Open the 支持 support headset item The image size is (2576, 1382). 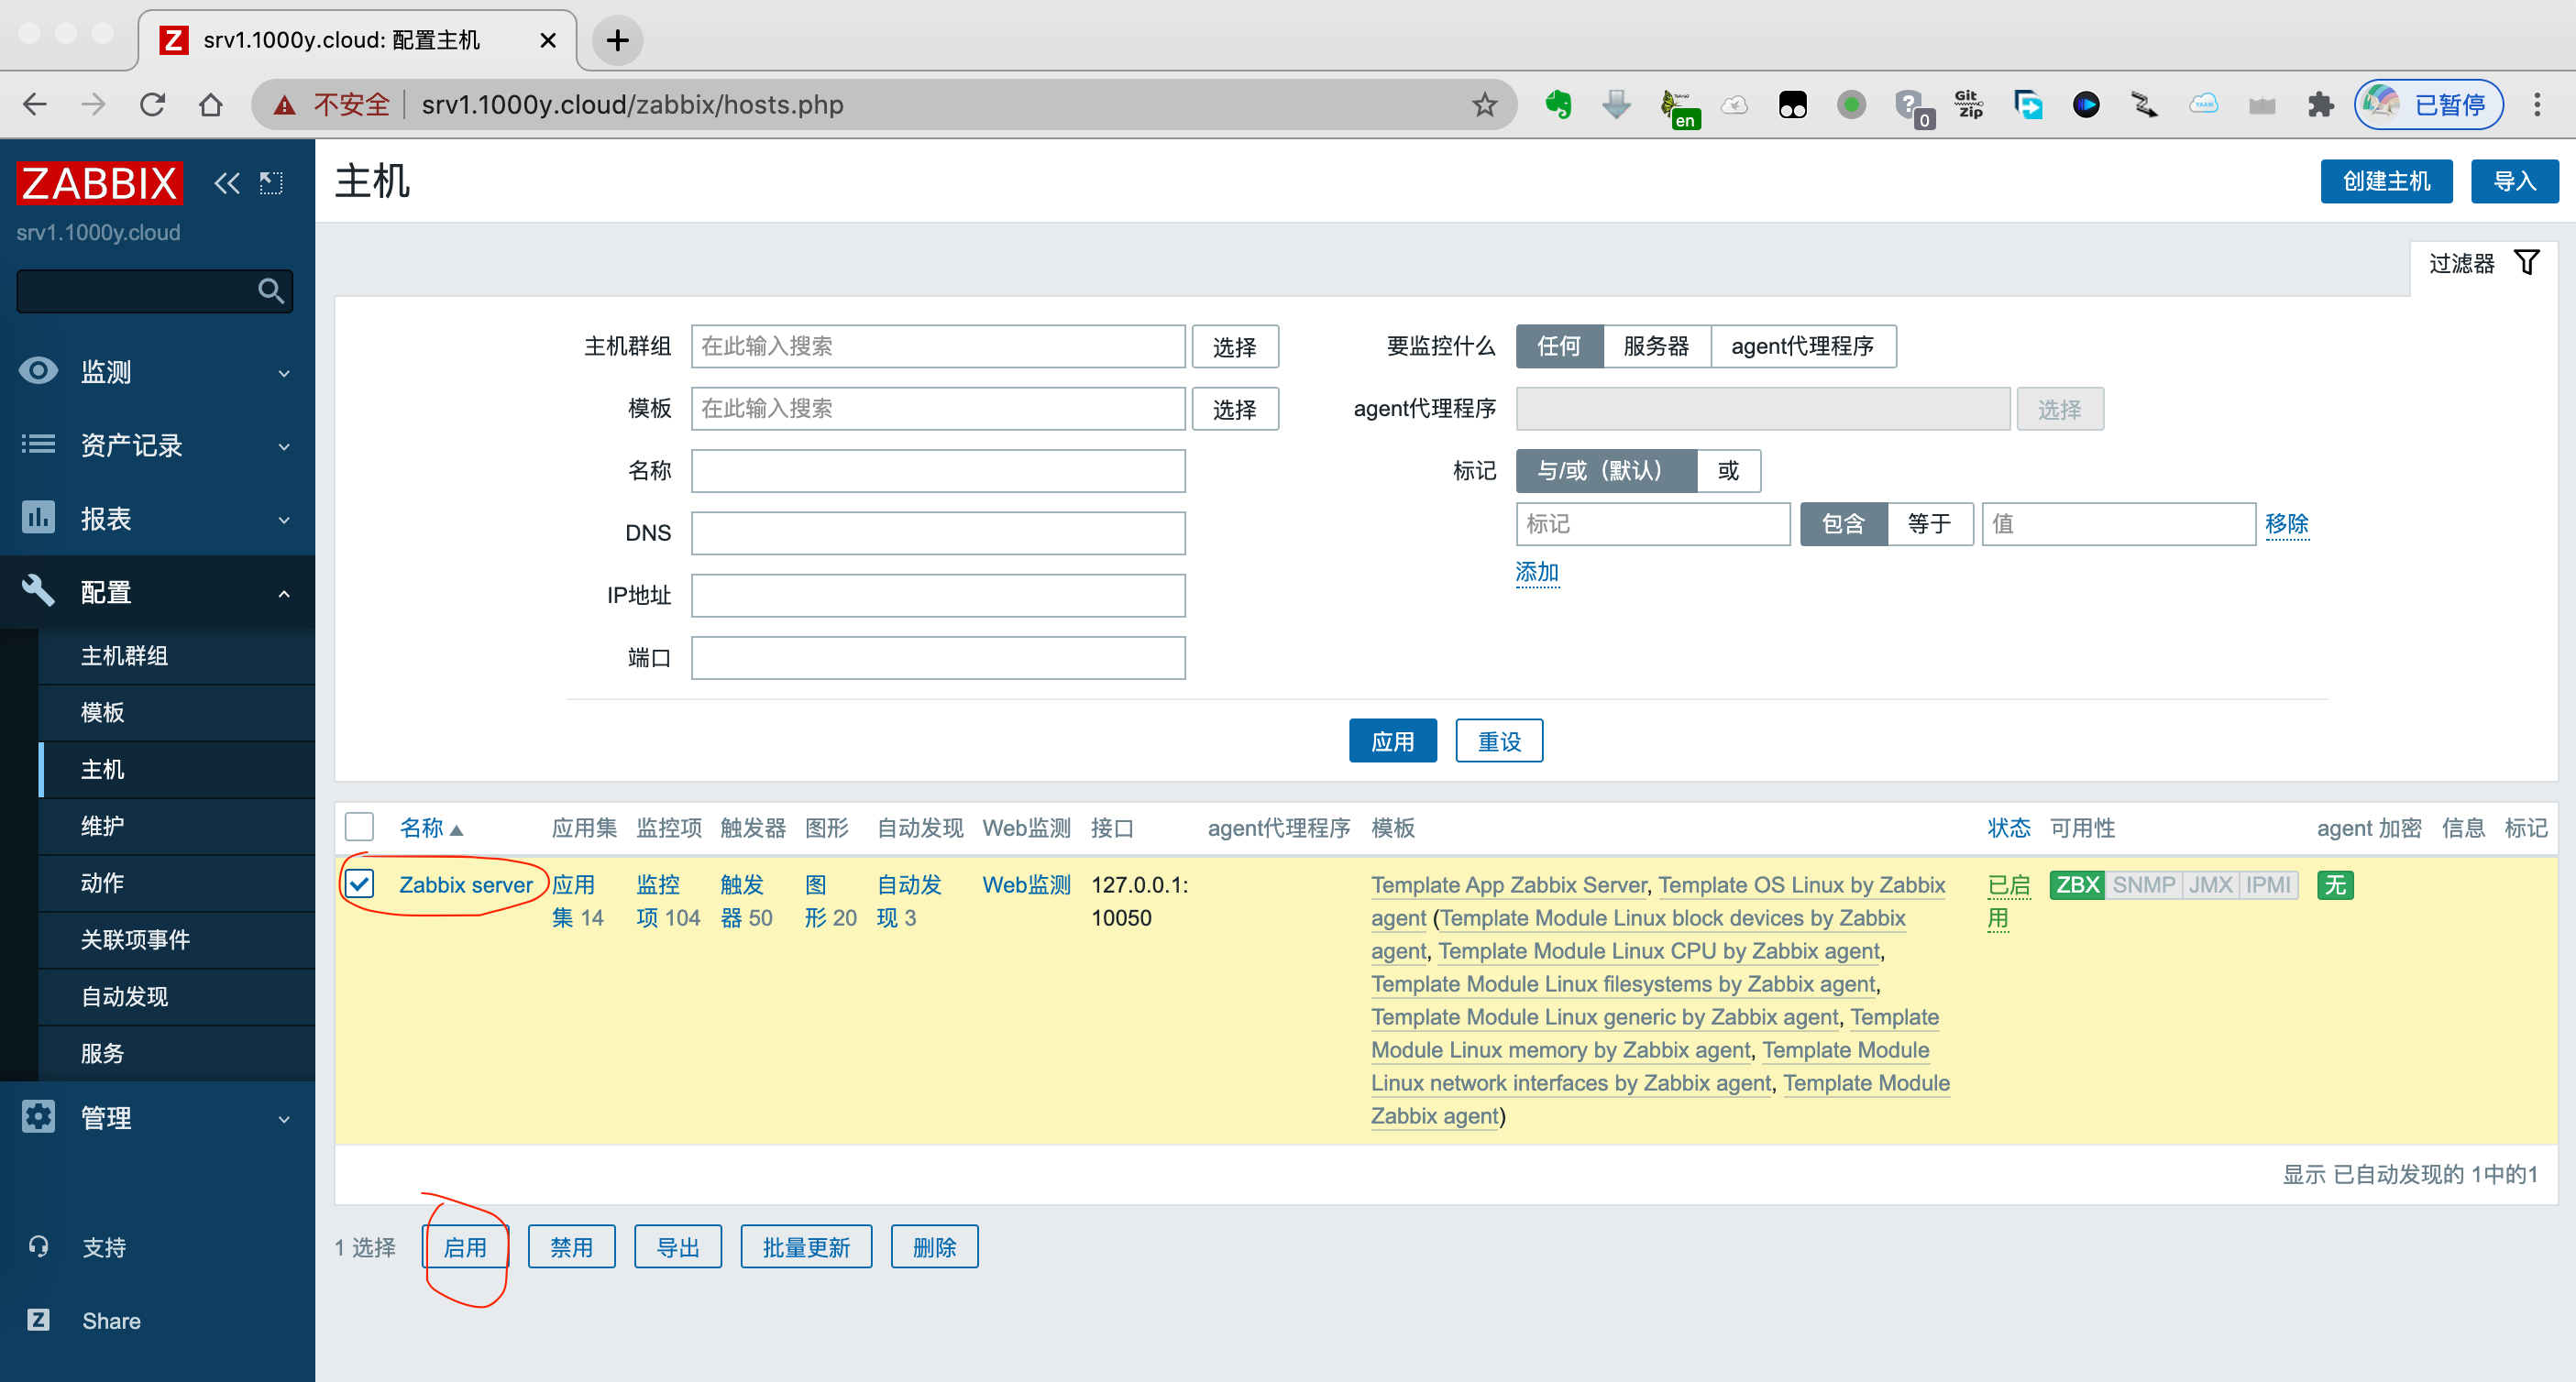tap(104, 1248)
